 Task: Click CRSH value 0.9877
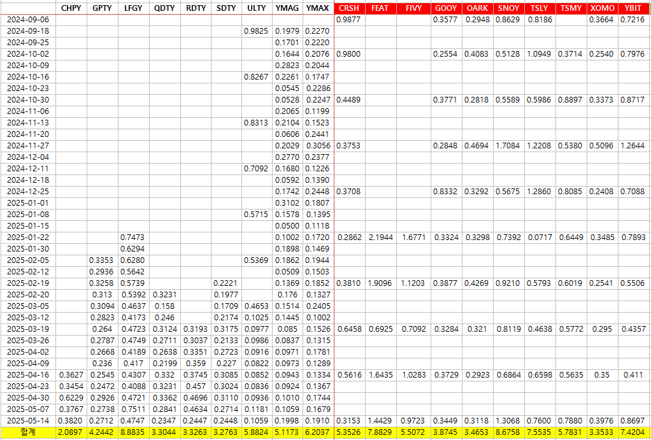click(x=349, y=20)
